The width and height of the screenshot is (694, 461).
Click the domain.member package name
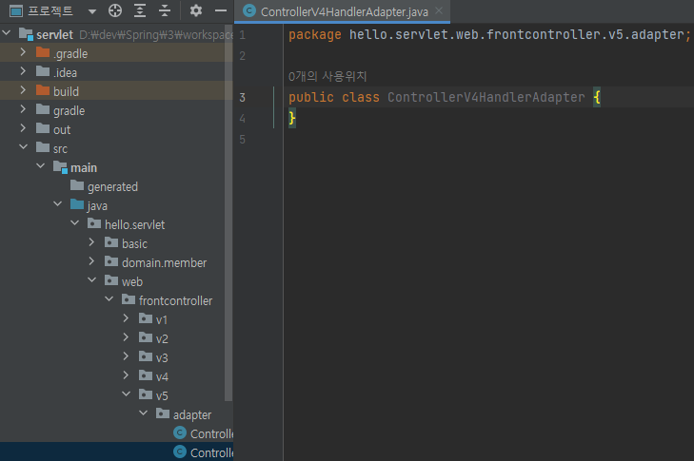pos(164,263)
